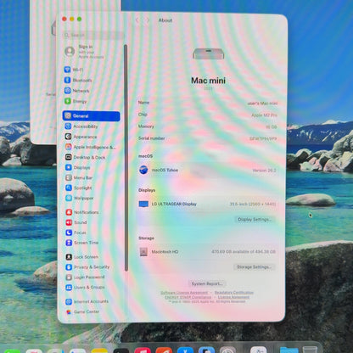353x353 pixels.
Task: Open the Regulatory Certification link
Action: pyautogui.click(x=234, y=293)
